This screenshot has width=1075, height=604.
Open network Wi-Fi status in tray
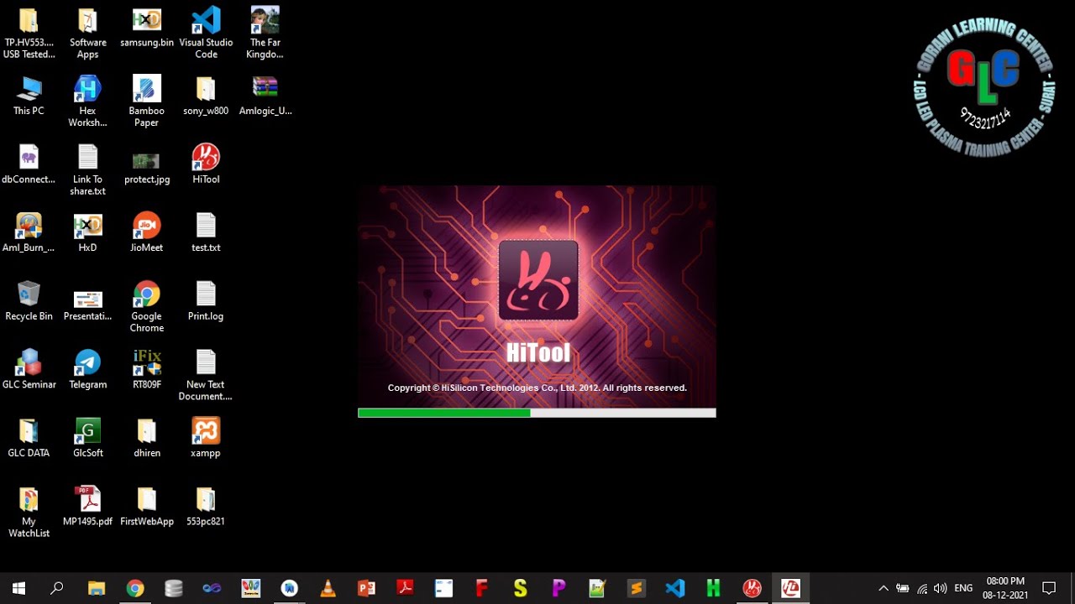coord(921,588)
